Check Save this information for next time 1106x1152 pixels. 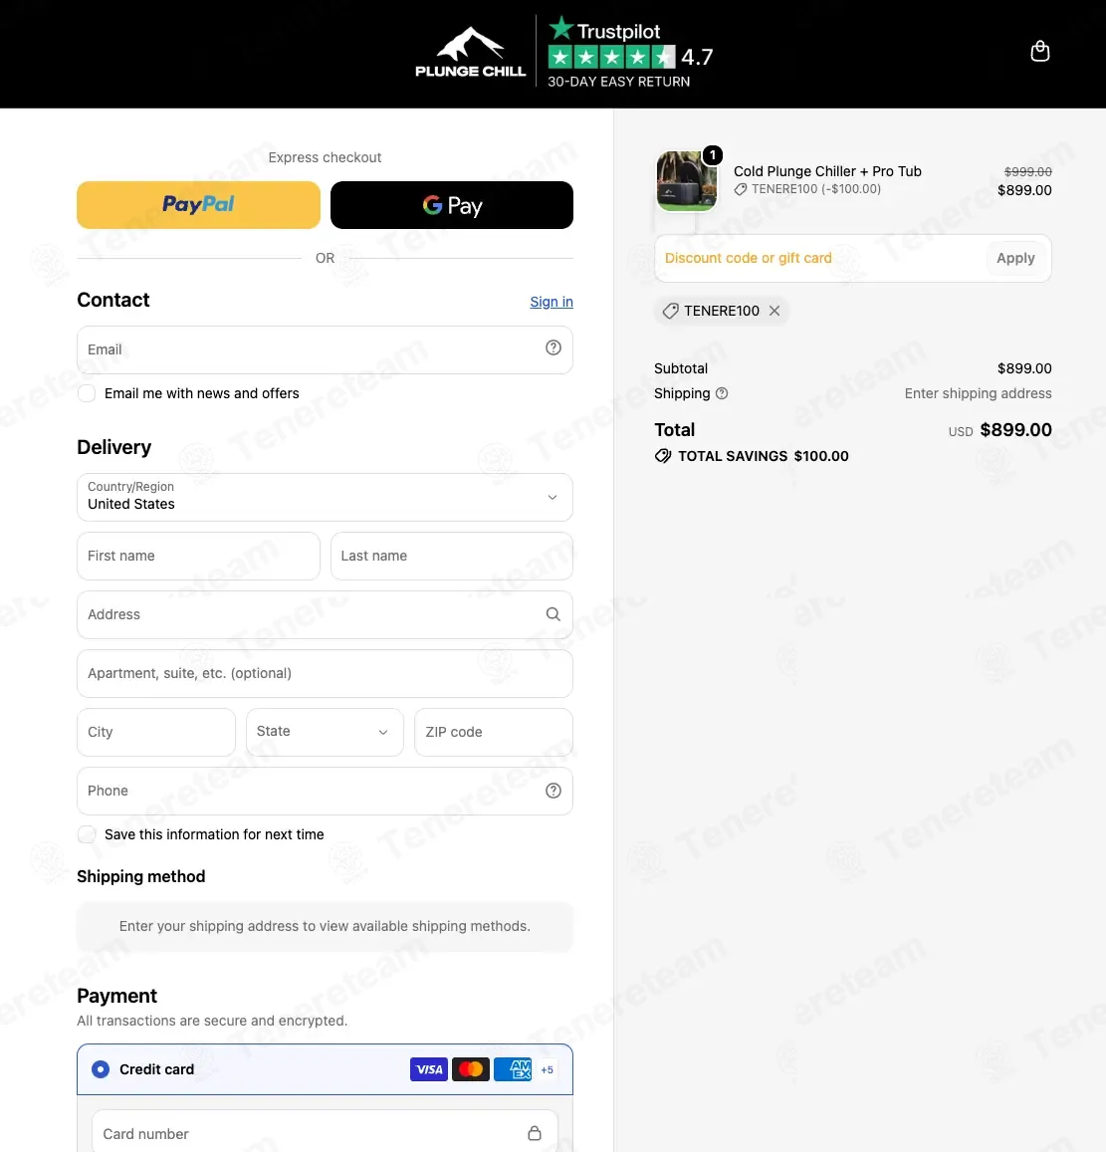click(87, 834)
